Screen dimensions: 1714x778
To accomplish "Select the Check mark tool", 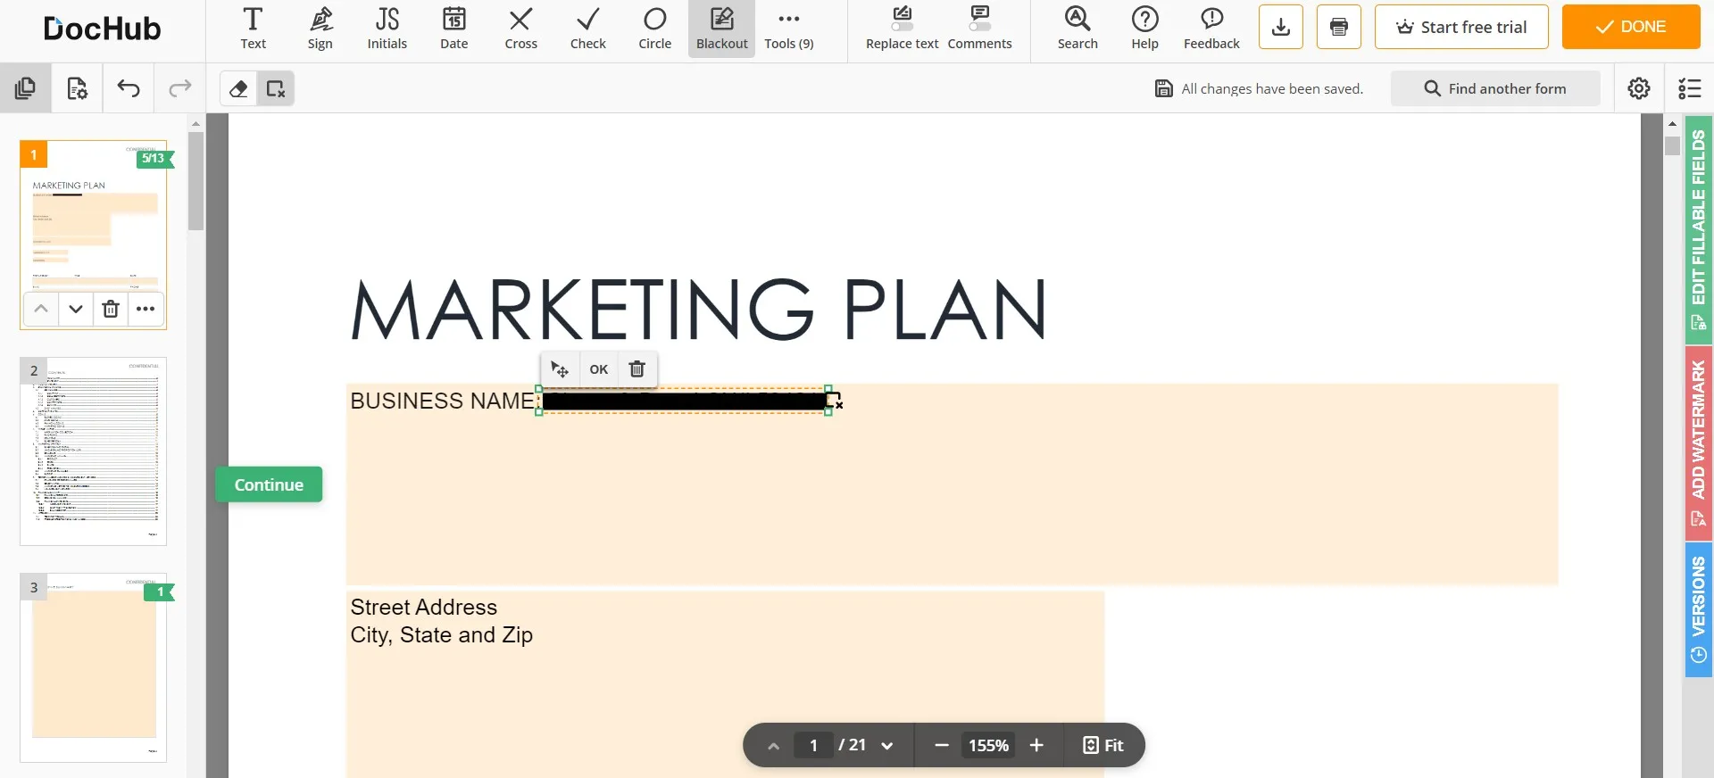I will pyautogui.click(x=587, y=29).
